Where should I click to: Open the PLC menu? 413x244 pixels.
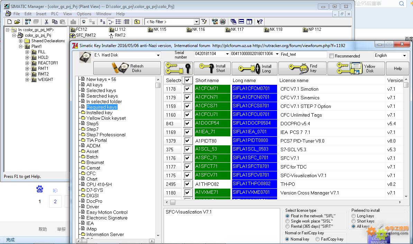[x=55, y=14]
